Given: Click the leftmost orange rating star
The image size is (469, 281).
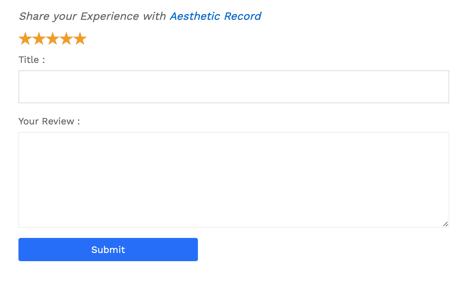Looking at the screenshot, I should point(25,39).
